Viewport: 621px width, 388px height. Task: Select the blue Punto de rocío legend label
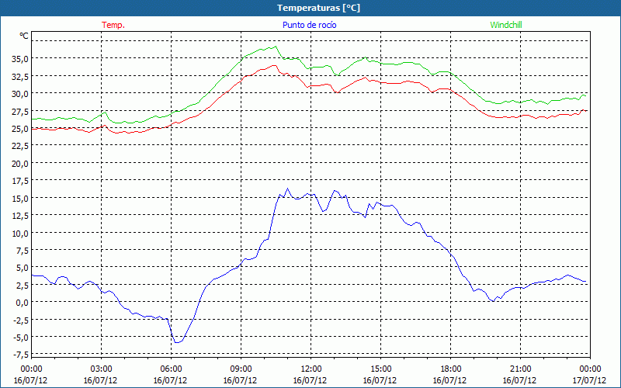click(x=309, y=25)
